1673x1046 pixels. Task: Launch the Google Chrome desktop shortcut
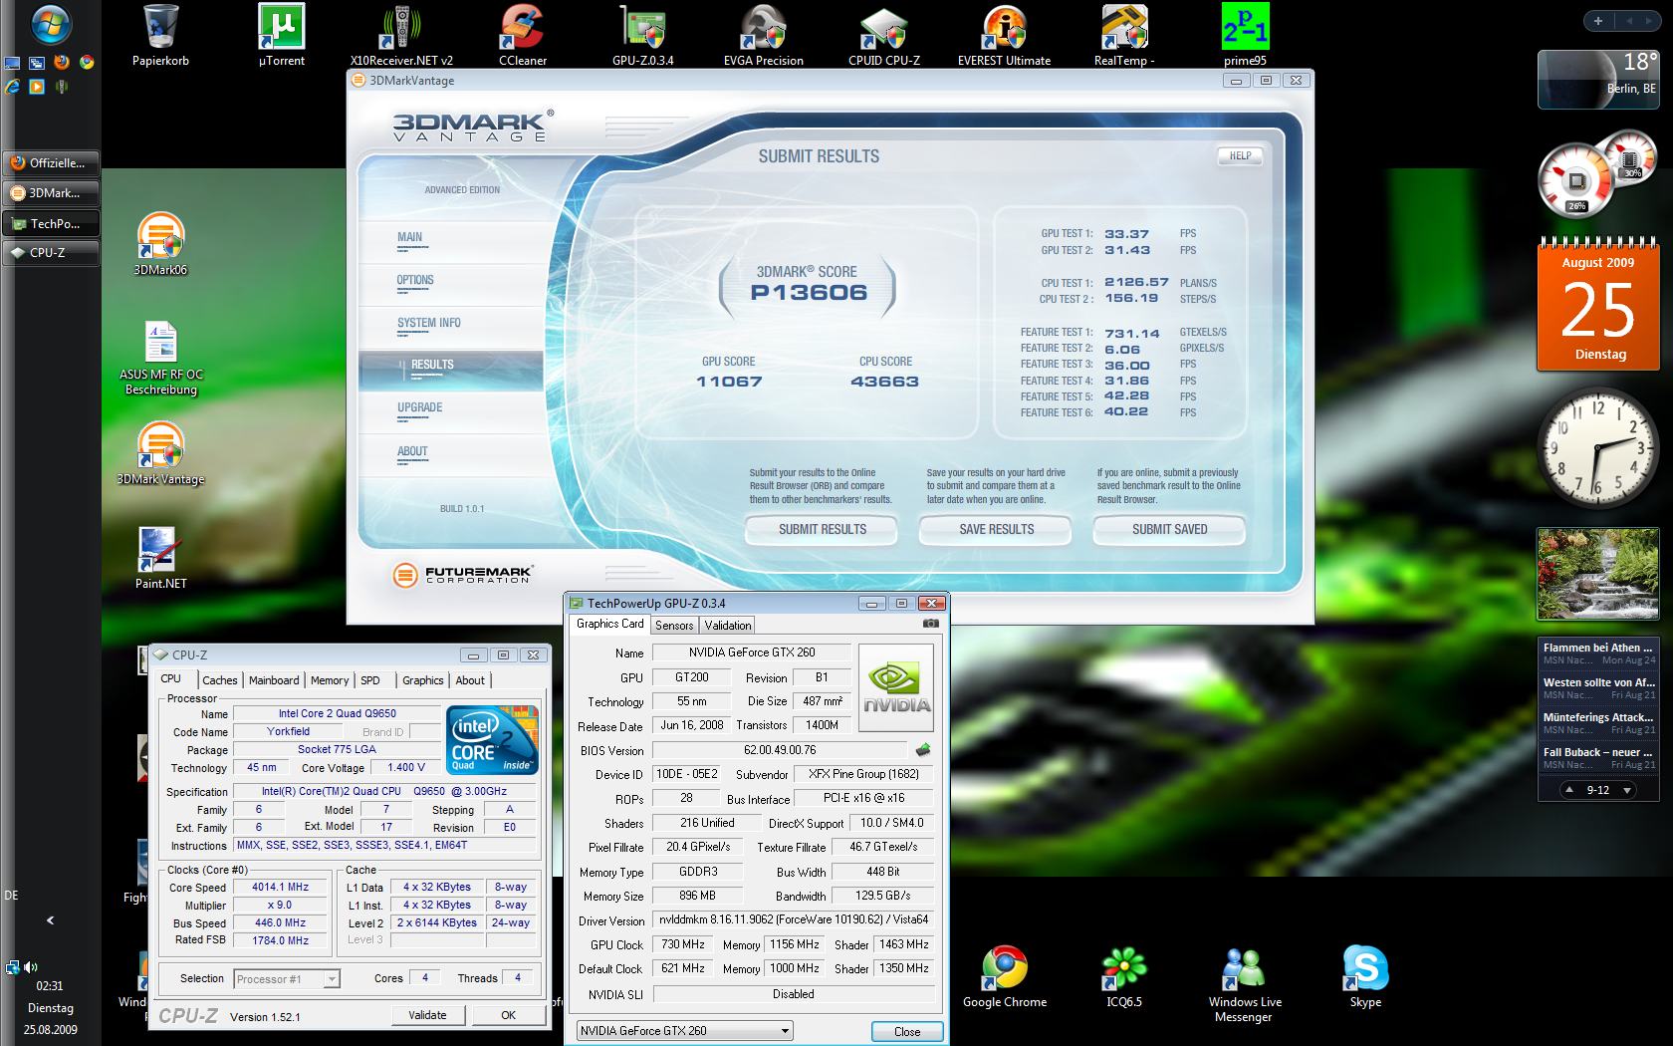(1005, 977)
